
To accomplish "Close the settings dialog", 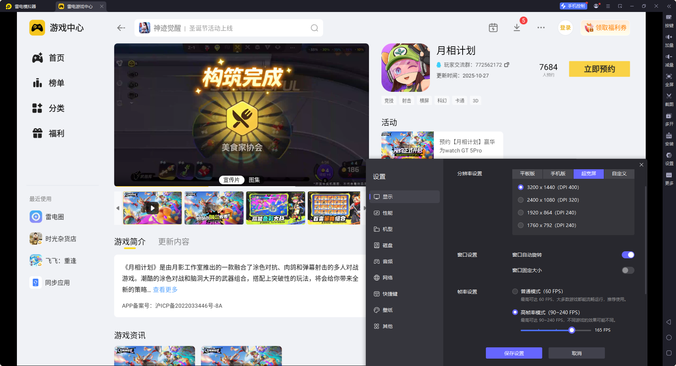I will click(641, 165).
